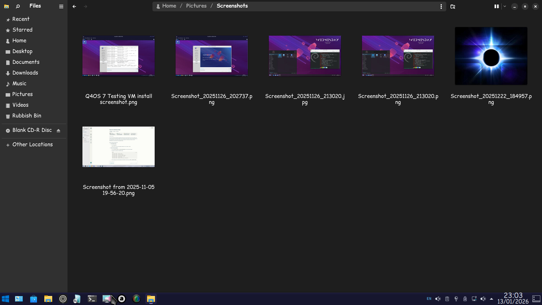Image resolution: width=542 pixels, height=305 pixels.
Task: Expand Other Locations in the sidebar
Action: [x=32, y=145]
